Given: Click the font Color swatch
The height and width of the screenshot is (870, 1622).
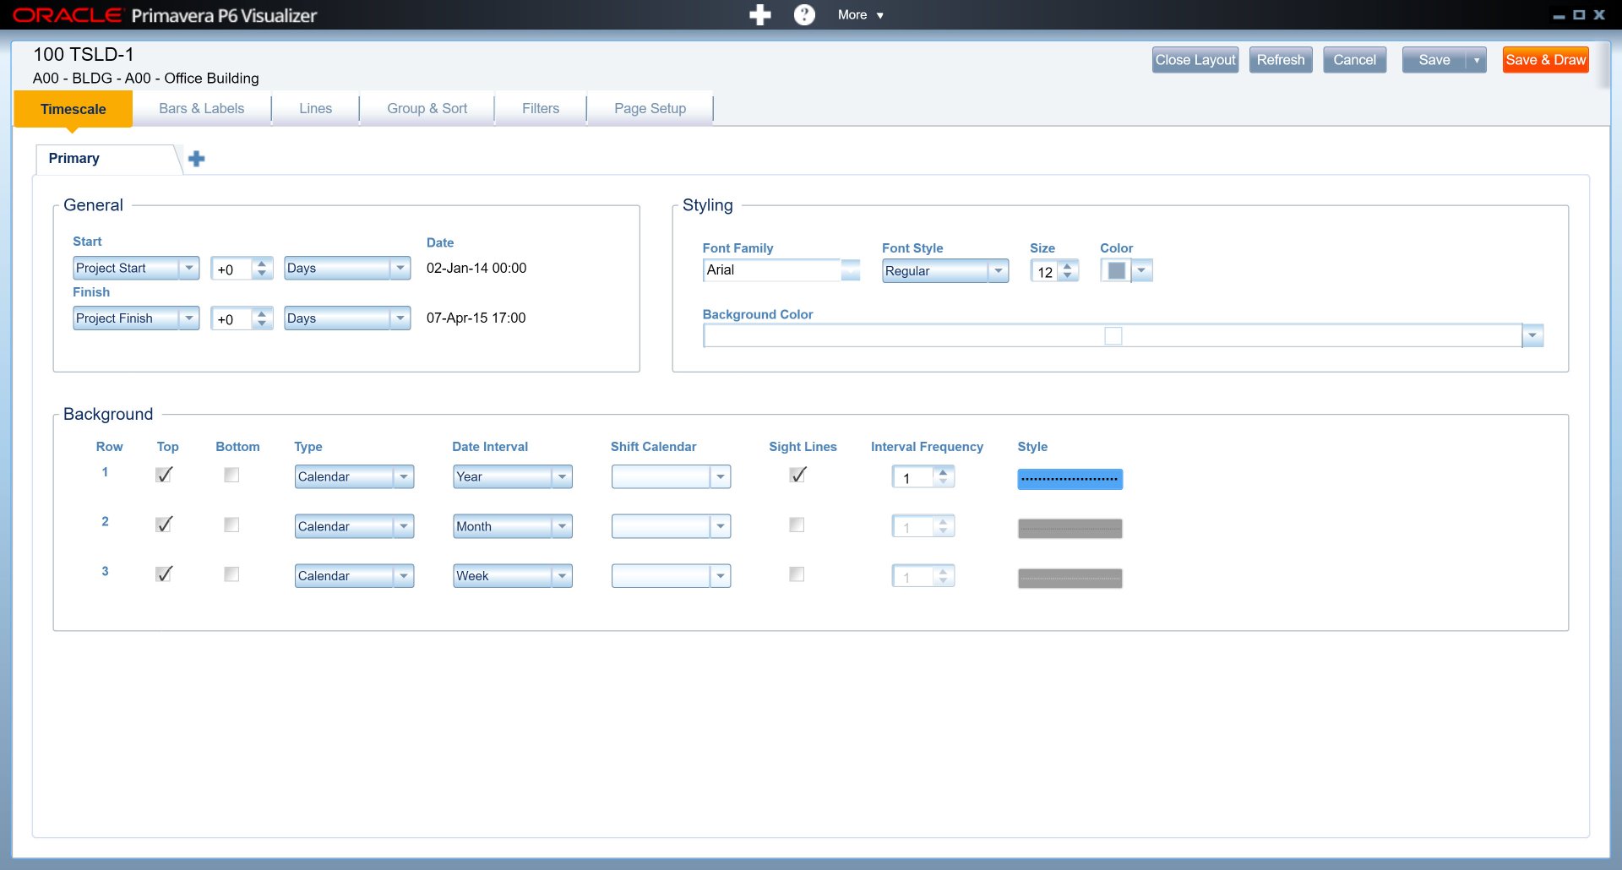Looking at the screenshot, I should pyautogui.click(x=1116, y=271).
